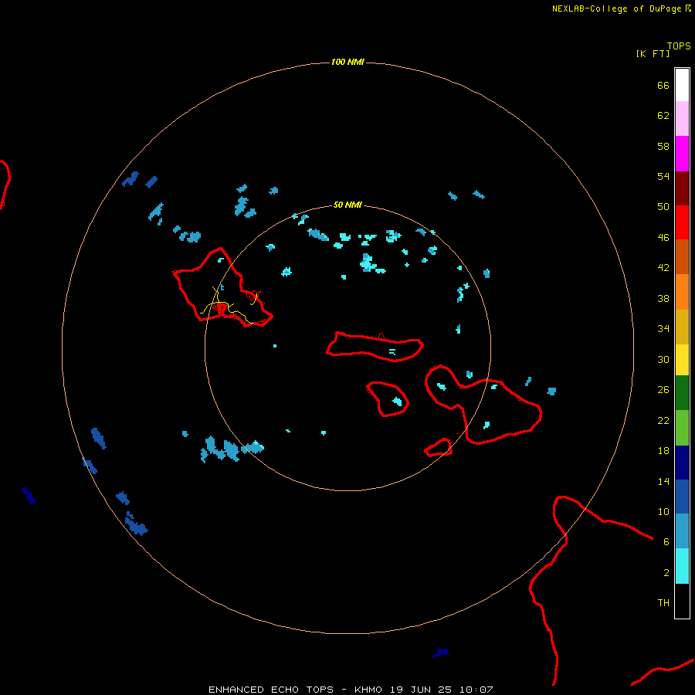Click the TH legend label
Image resolution: width=695 pixels, height=695 pixels.
[x=663, y=603]
